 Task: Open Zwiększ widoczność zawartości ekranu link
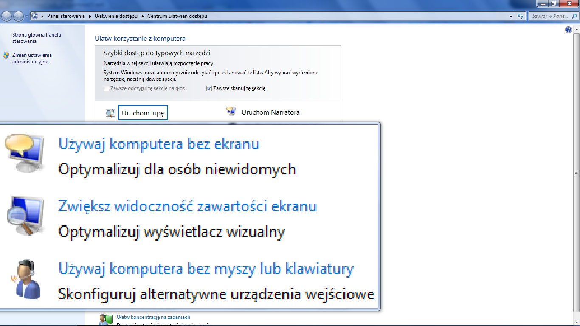coord(188,206)
